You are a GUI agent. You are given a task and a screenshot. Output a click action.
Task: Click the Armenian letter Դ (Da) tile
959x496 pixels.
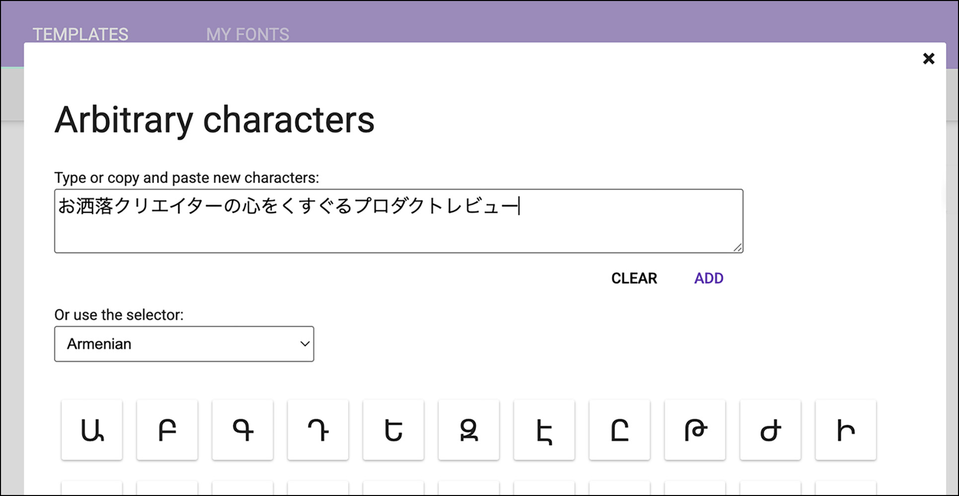click(x=318, y=430)
